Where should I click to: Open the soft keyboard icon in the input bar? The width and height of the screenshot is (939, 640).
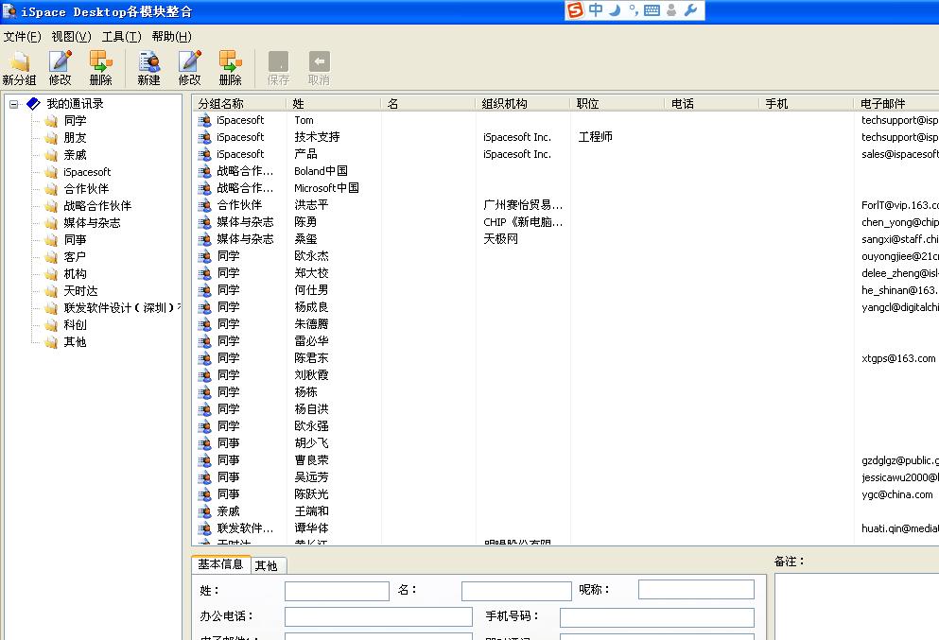[652, 10]
